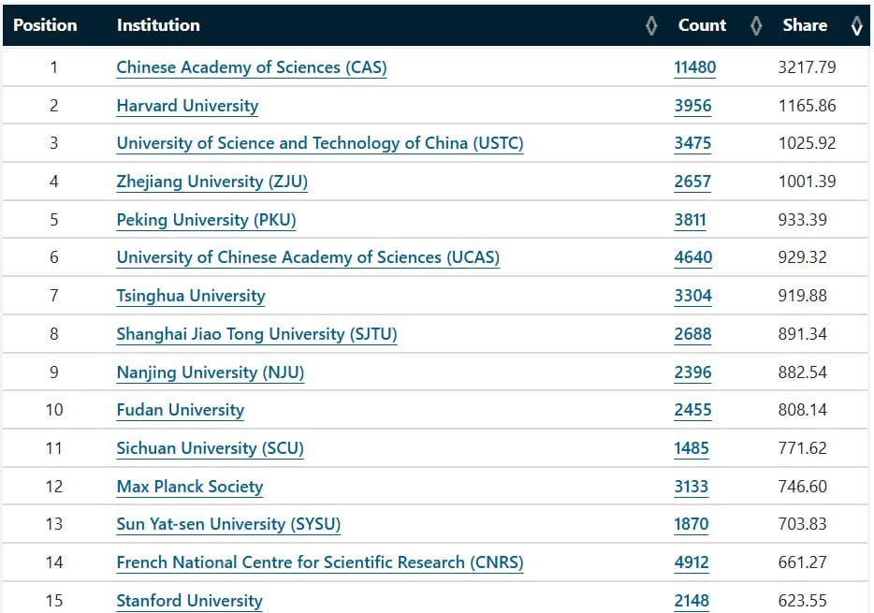Viewport: 874px width, 613px height.
Task: Select share value 919.88
Action: point(803,296)
